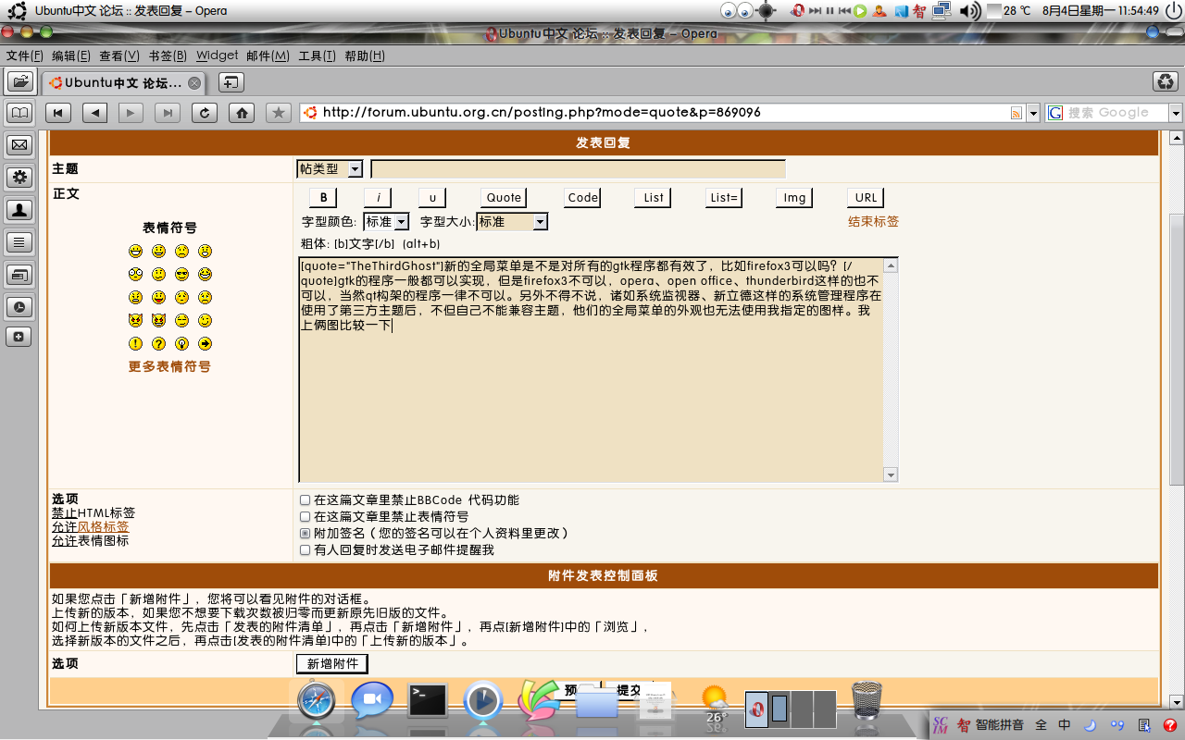Open the 编辑(E) menu
This screenshot has width=1185, height=740.
tap(71, 56)
